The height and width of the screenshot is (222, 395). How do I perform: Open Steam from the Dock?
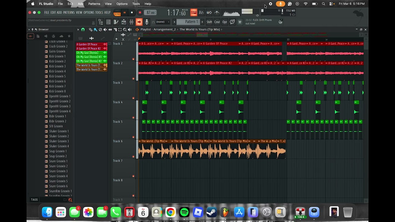point(212,212)
